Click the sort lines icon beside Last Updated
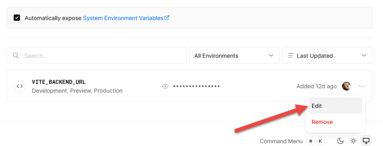383x146 pixels. point(291,55)
